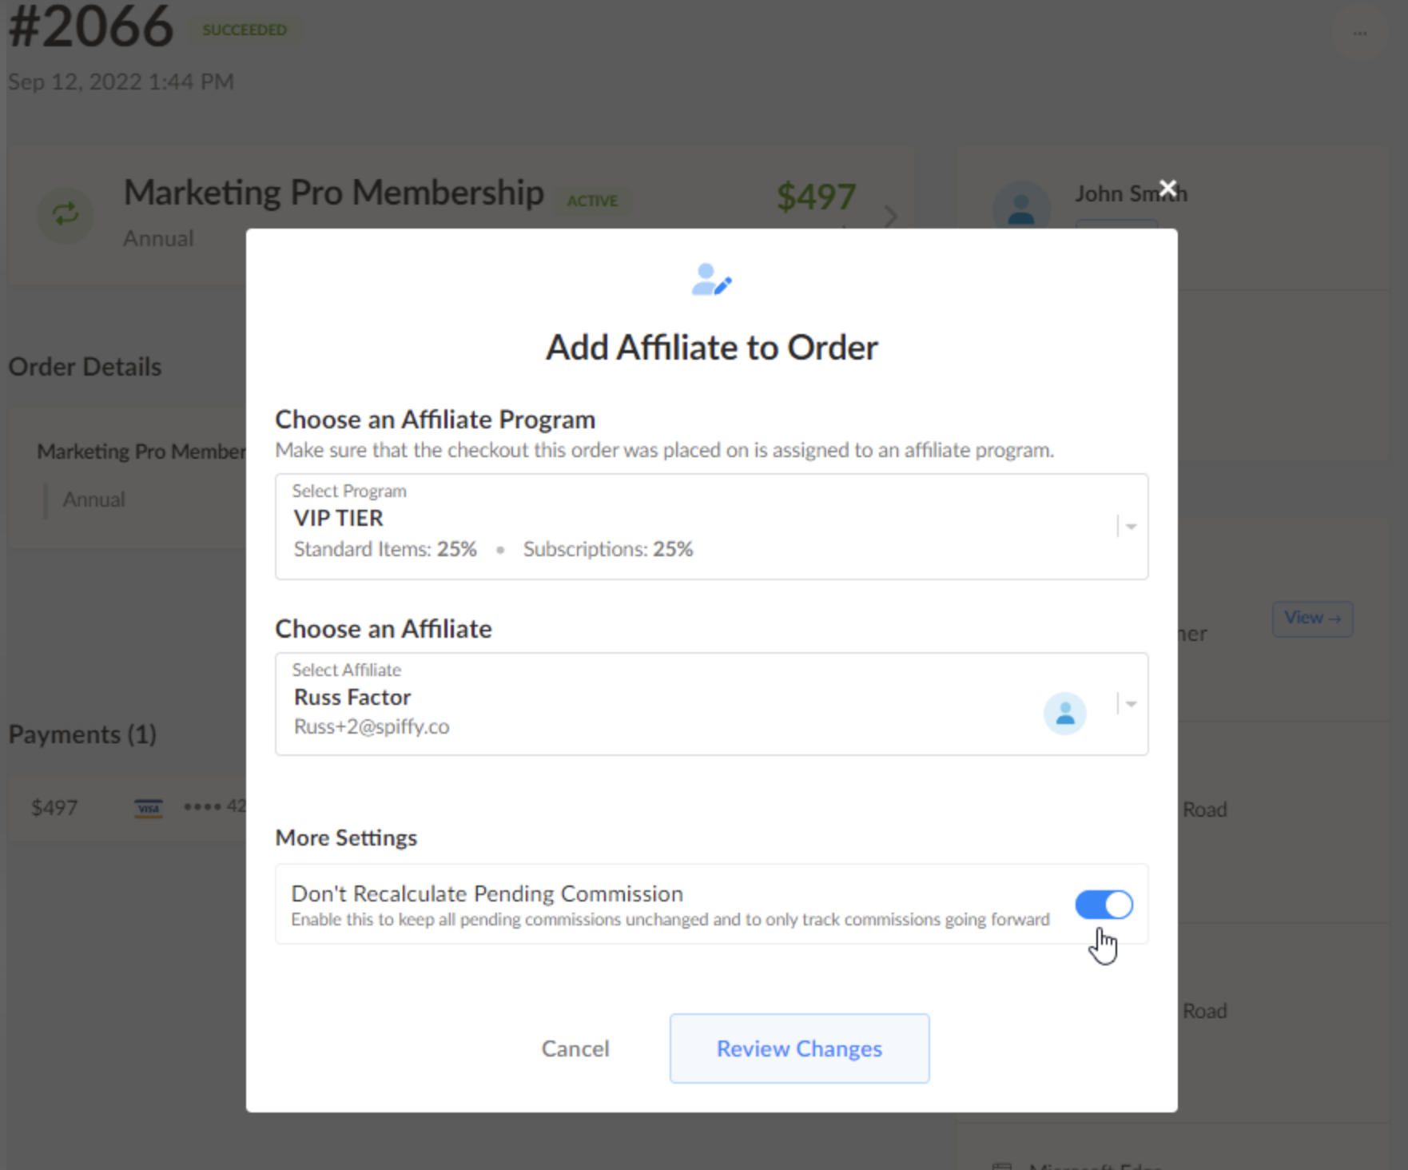
Task: Click the subscription refresh icon beside Marketing Pro
Action: [66, 214]
